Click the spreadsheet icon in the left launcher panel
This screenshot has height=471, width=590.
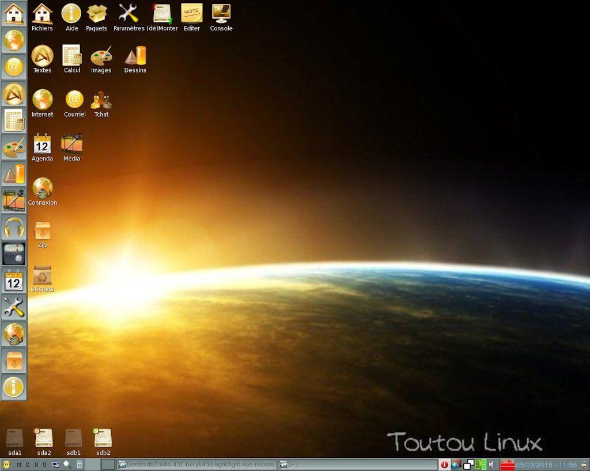point(14,121)
